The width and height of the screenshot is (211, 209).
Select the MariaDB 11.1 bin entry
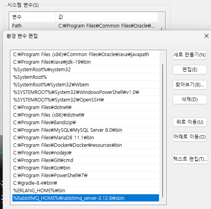[x=85, y=138]
